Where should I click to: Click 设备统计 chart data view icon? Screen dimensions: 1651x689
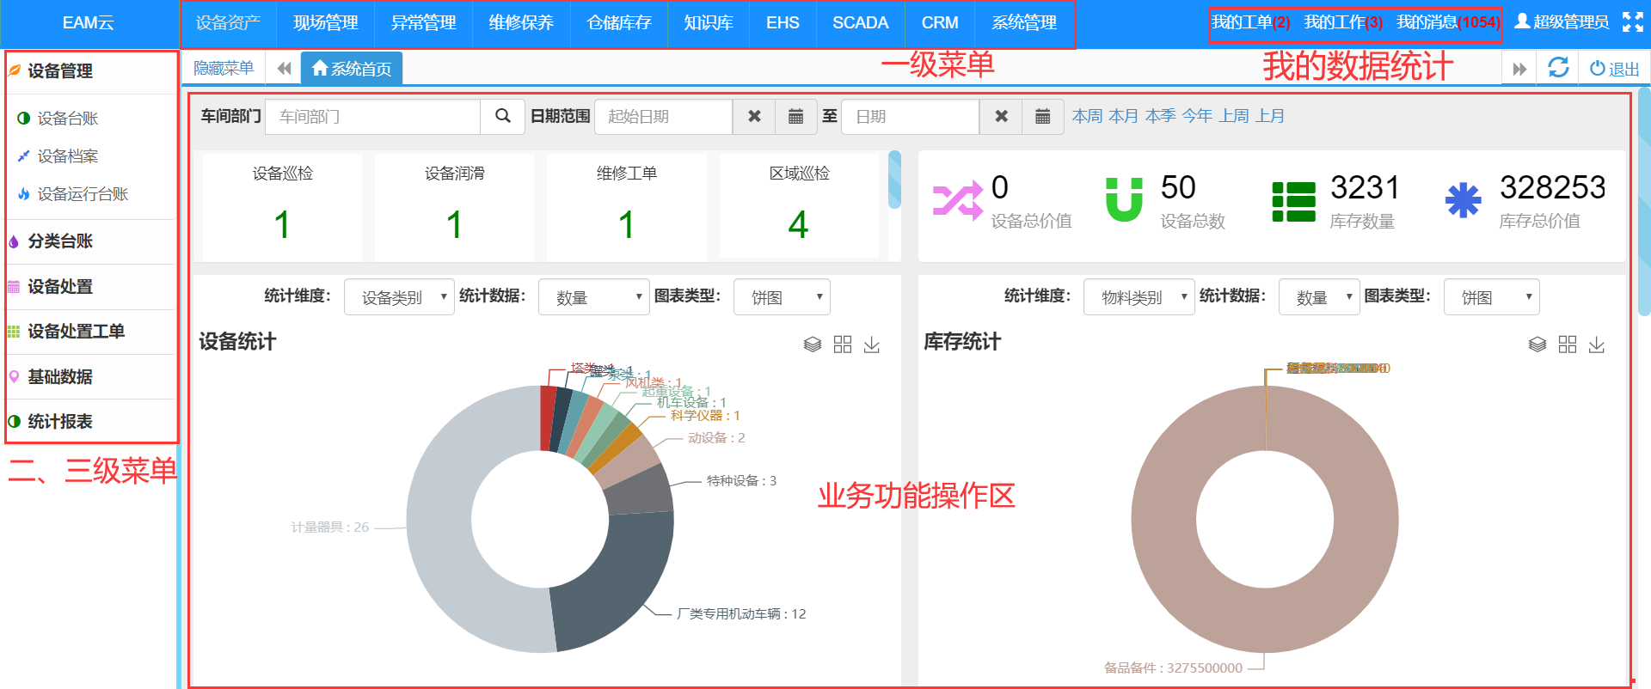813,344
